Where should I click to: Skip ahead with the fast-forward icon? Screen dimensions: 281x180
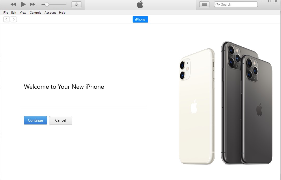click(33, 4)
